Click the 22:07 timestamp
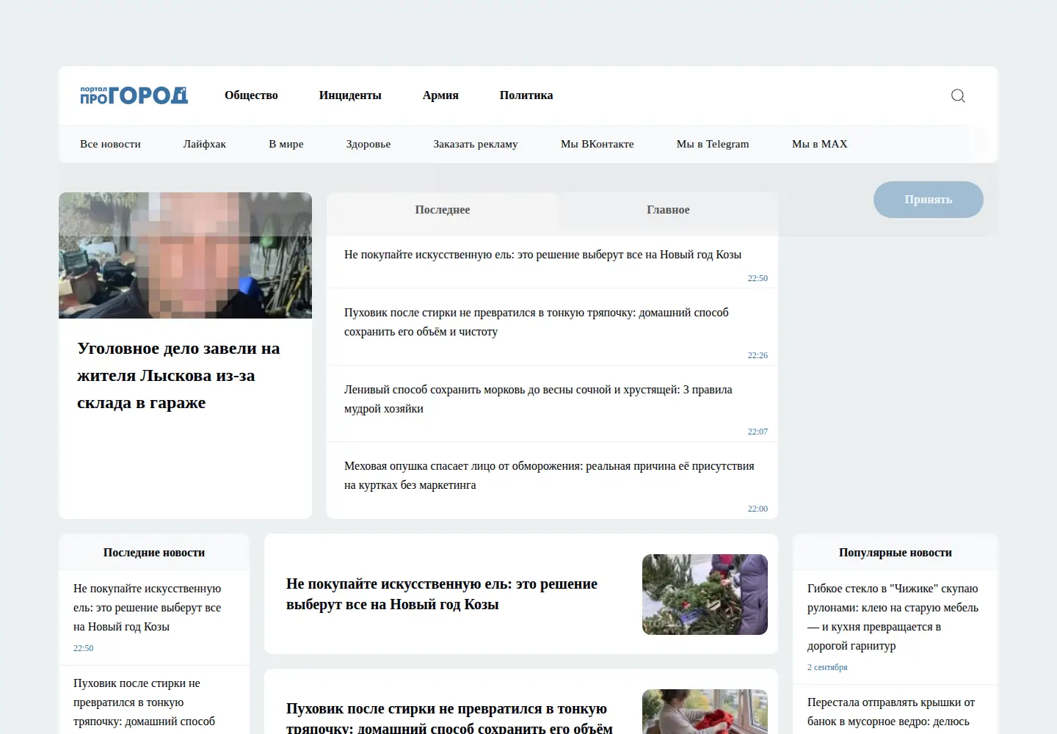The height and width of the screenshot is (734, 1057). point(758,432)
